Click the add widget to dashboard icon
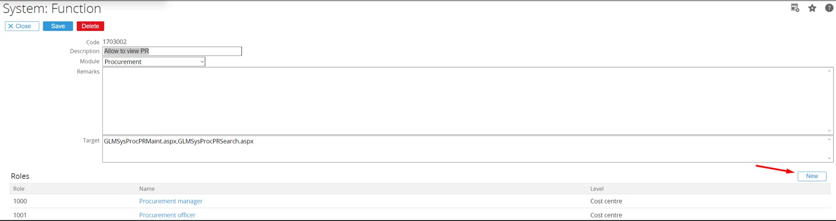The image size is (836, 221). click(795, 8)
